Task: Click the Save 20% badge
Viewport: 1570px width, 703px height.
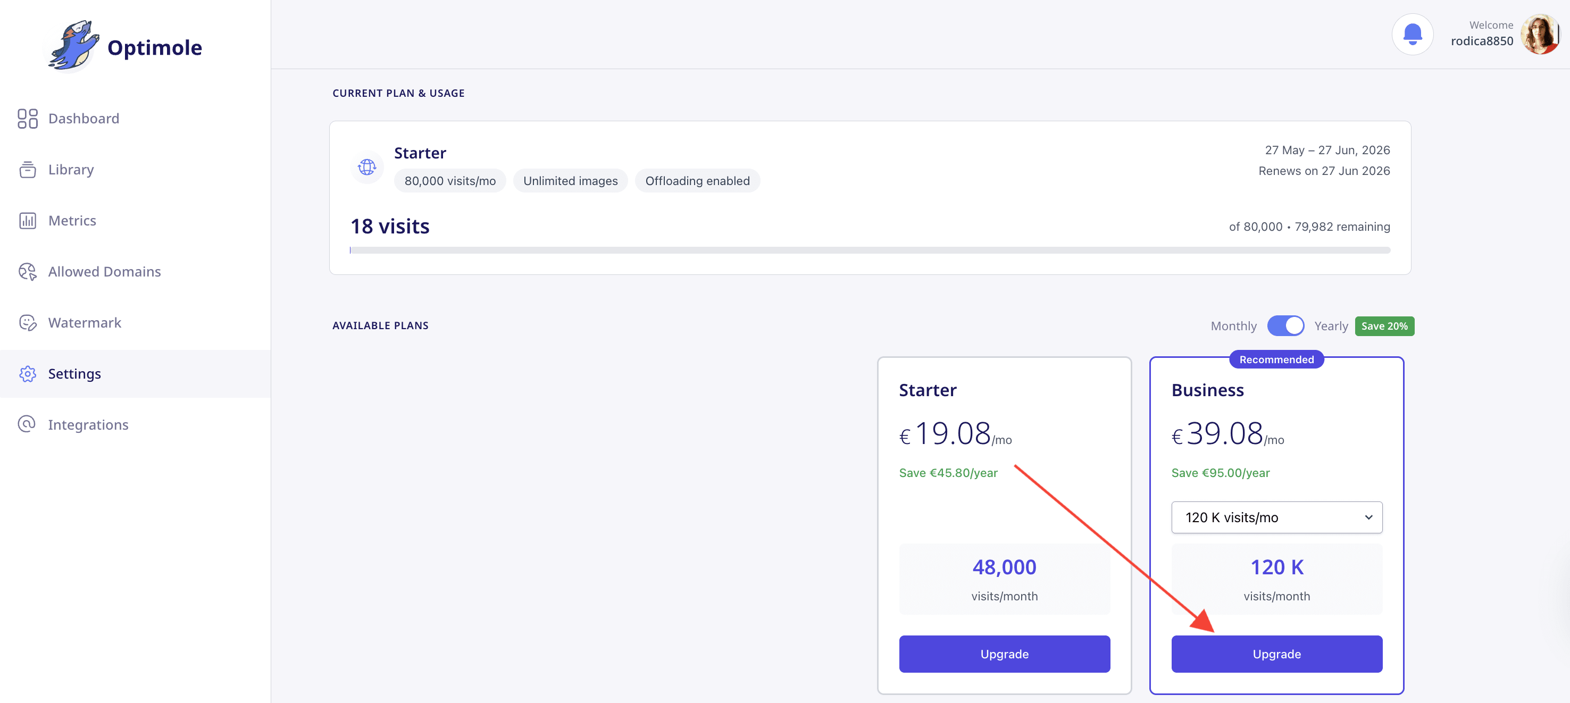Action: tap(1384, 327)
